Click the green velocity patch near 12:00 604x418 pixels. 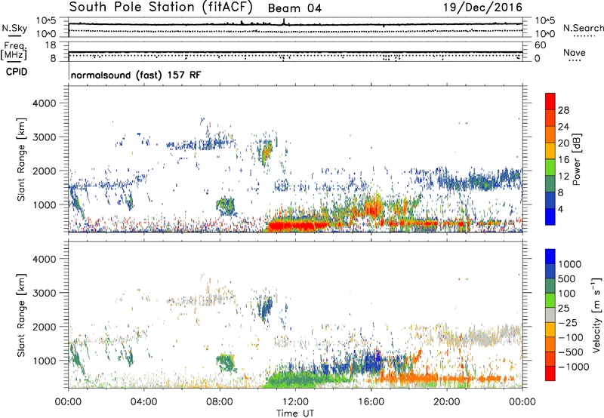pyautogui.click(x=294, y=378)
